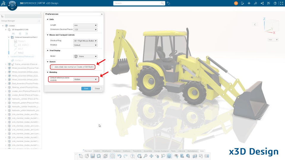285x160 pixels.
Task: Select Steering_wheel in design tree
Action: point(25,87)
